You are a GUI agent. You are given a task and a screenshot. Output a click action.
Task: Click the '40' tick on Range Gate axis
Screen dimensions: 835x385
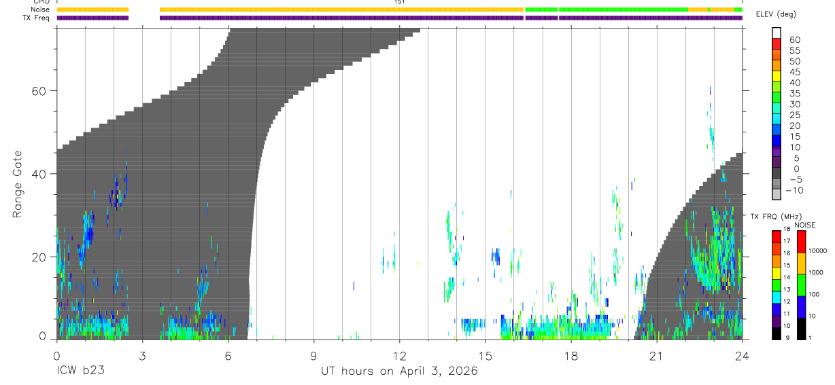pos(39,174)
